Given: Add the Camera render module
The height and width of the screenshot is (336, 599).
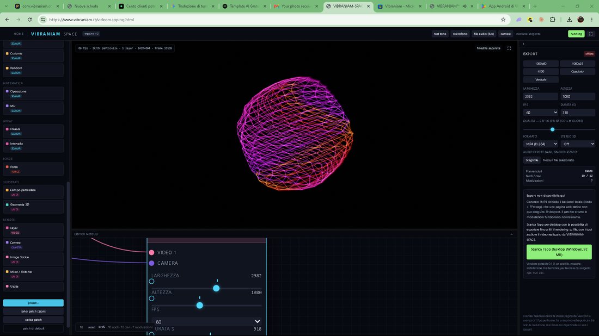Looking at the screenshot, I should pyautogui.click(x=33, y=245).
